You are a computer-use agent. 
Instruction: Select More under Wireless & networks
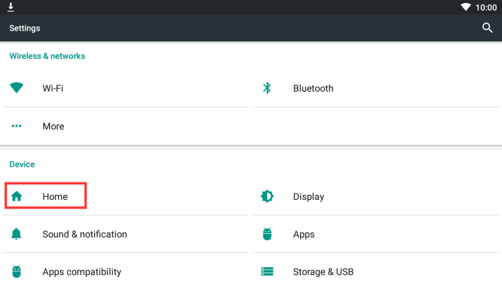coord(53,126)
